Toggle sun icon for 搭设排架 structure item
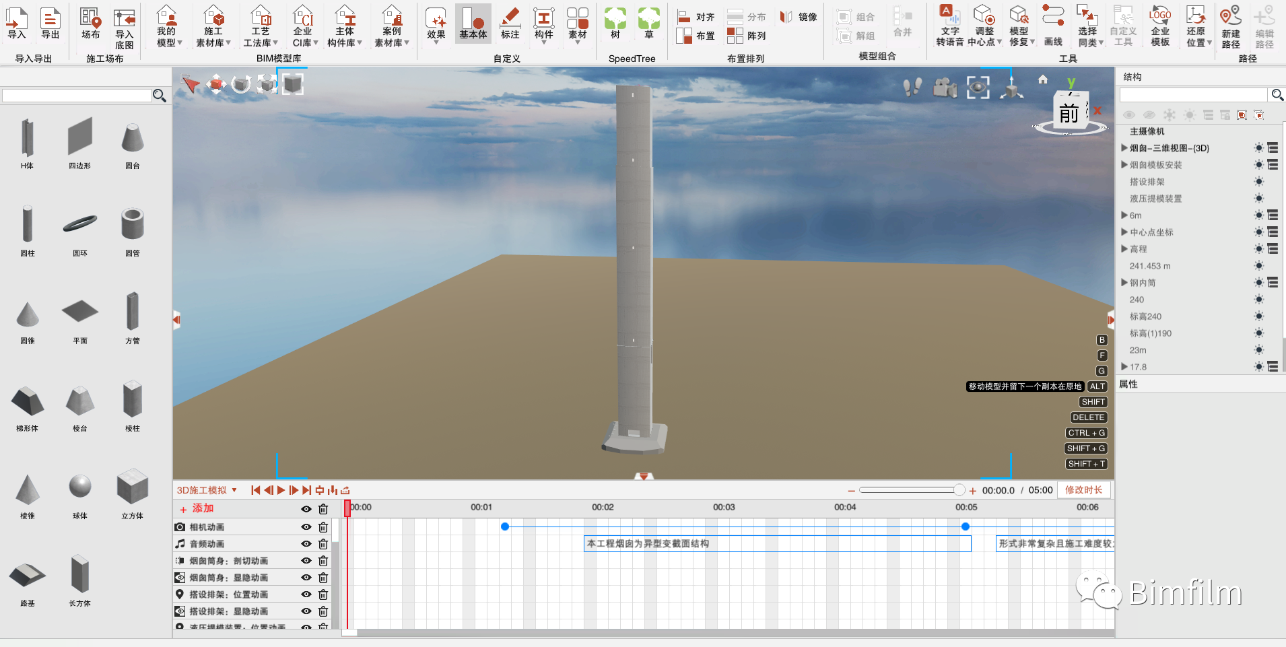Viewport: 1286px width, 647px height. (1258, 182)
